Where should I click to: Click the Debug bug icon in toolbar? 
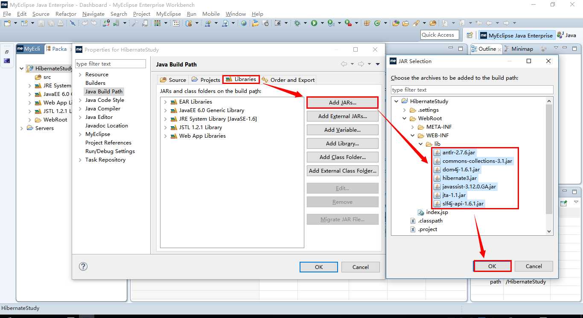(x=297, y=23)
